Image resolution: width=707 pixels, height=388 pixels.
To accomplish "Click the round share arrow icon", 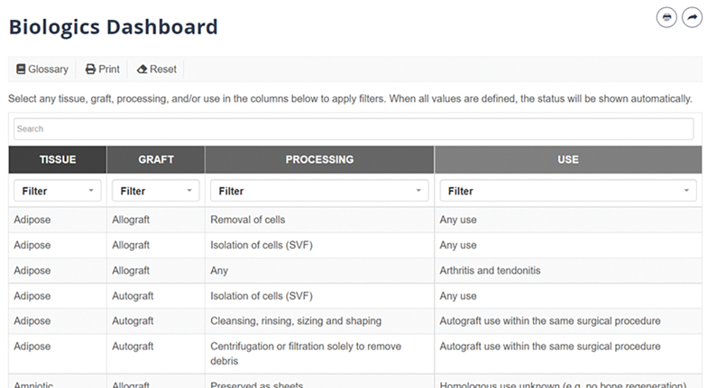I will click(692, 17).
